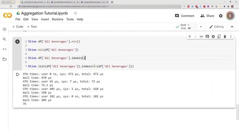This screenshot has width=239, height=134.
Task: Click output text 'Wall time: 470 µs'
Action: [x=37, y=78]
